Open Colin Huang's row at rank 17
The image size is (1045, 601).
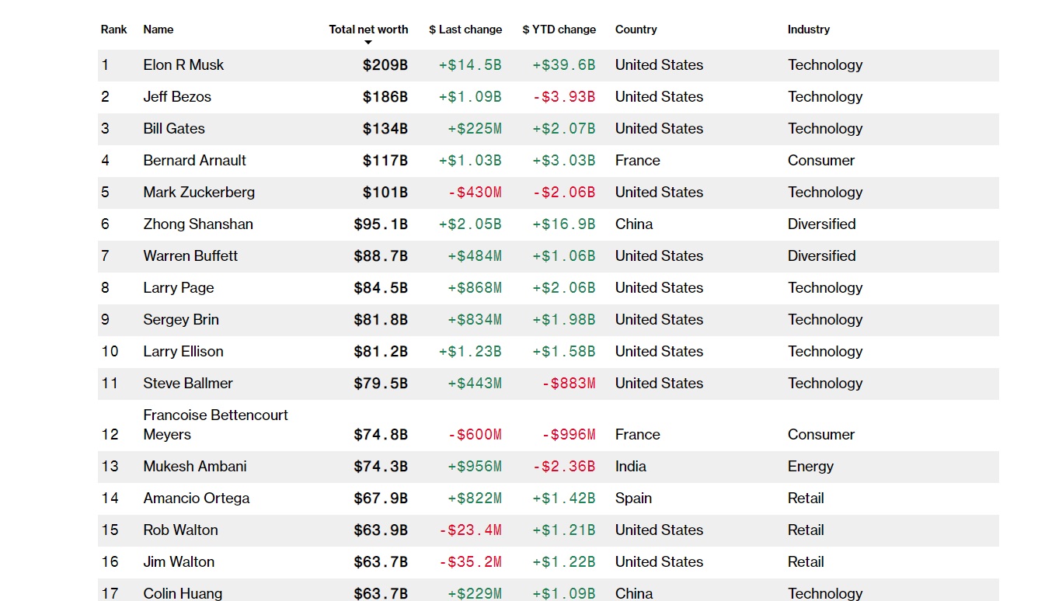[183, 593]
